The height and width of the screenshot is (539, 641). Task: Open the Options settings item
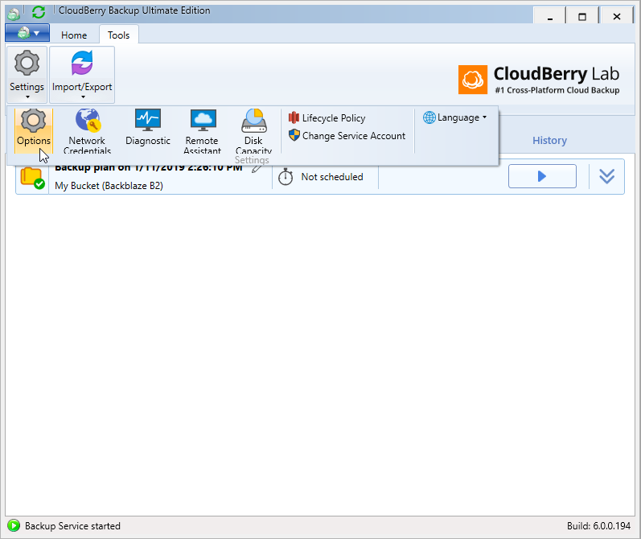pos(34,130)
